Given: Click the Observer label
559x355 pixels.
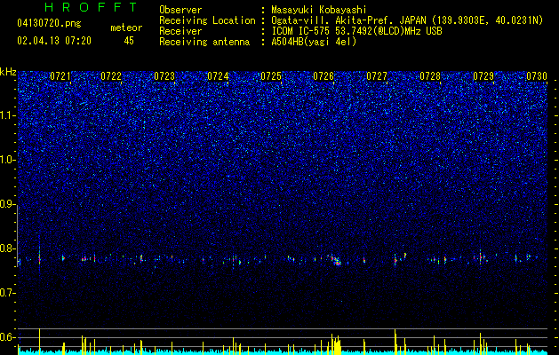Looking at the screenshot, I should (x=180, y=10).
